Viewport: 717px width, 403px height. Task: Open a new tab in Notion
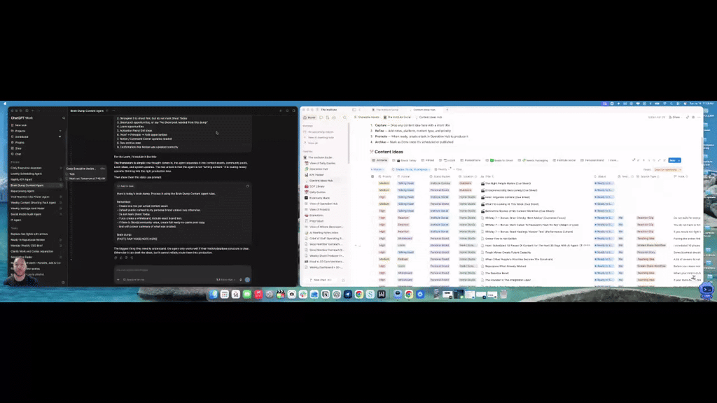pos(447,110)
